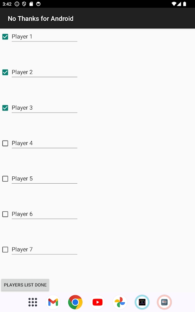Select the Player 4 name text field

tap(44, 143)
